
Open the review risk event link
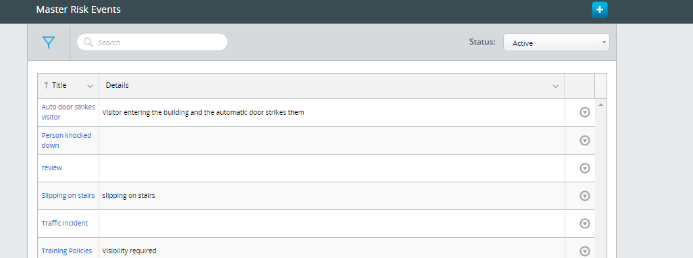point(52,168)
